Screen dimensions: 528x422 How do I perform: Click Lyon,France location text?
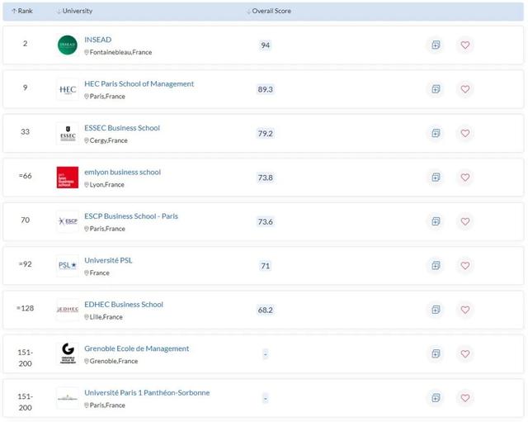106,185
